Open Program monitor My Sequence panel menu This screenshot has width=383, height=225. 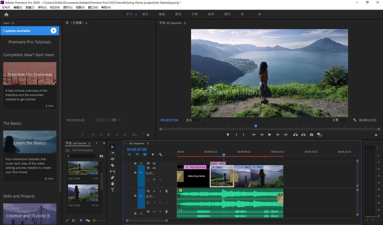coord(185,23)
